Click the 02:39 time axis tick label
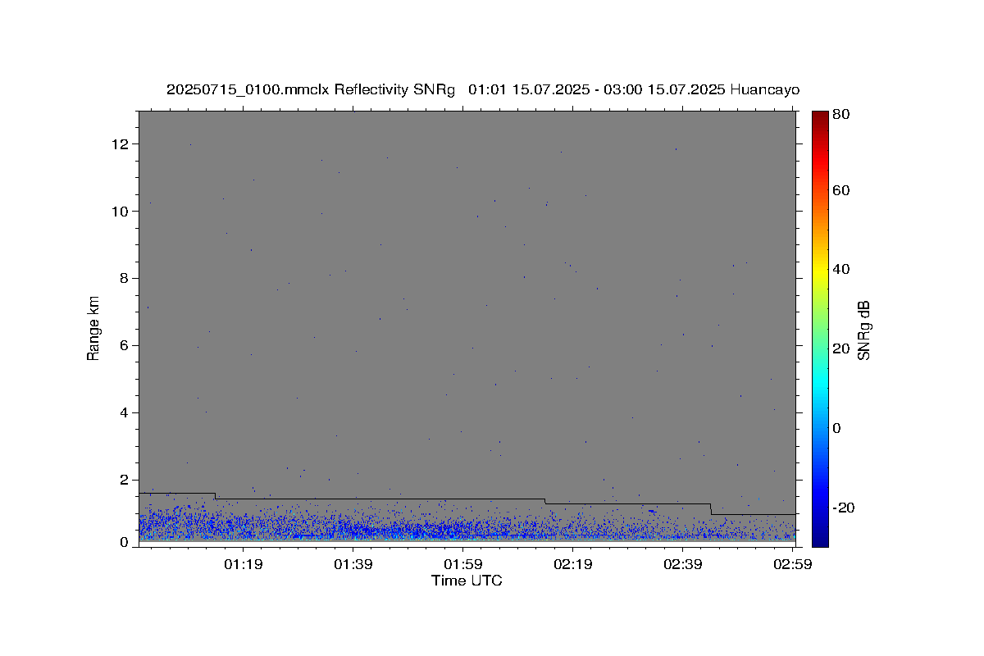The height and width of the screenshot is (656, 984). (x=683, y=564)
